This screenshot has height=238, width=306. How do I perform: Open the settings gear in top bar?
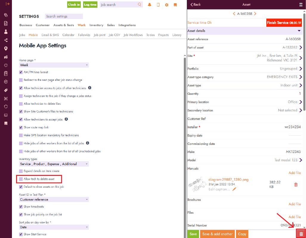click(167, 5)
